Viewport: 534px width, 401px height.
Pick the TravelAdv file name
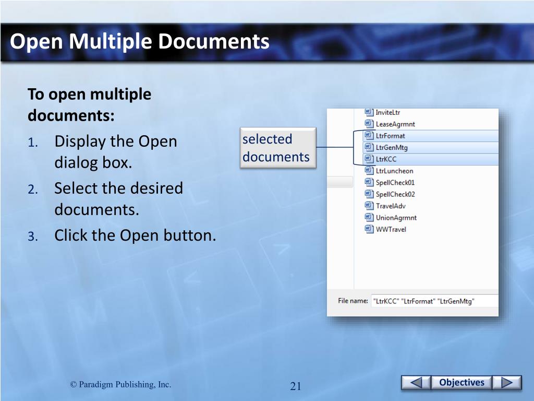pyautogui.click(x=391, y=206)
